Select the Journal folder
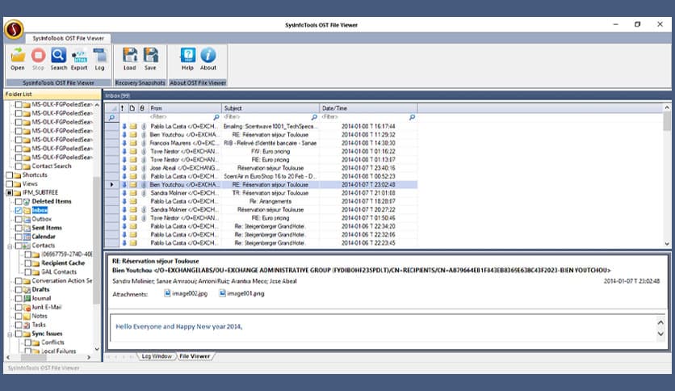 click(x=41, y=298)
